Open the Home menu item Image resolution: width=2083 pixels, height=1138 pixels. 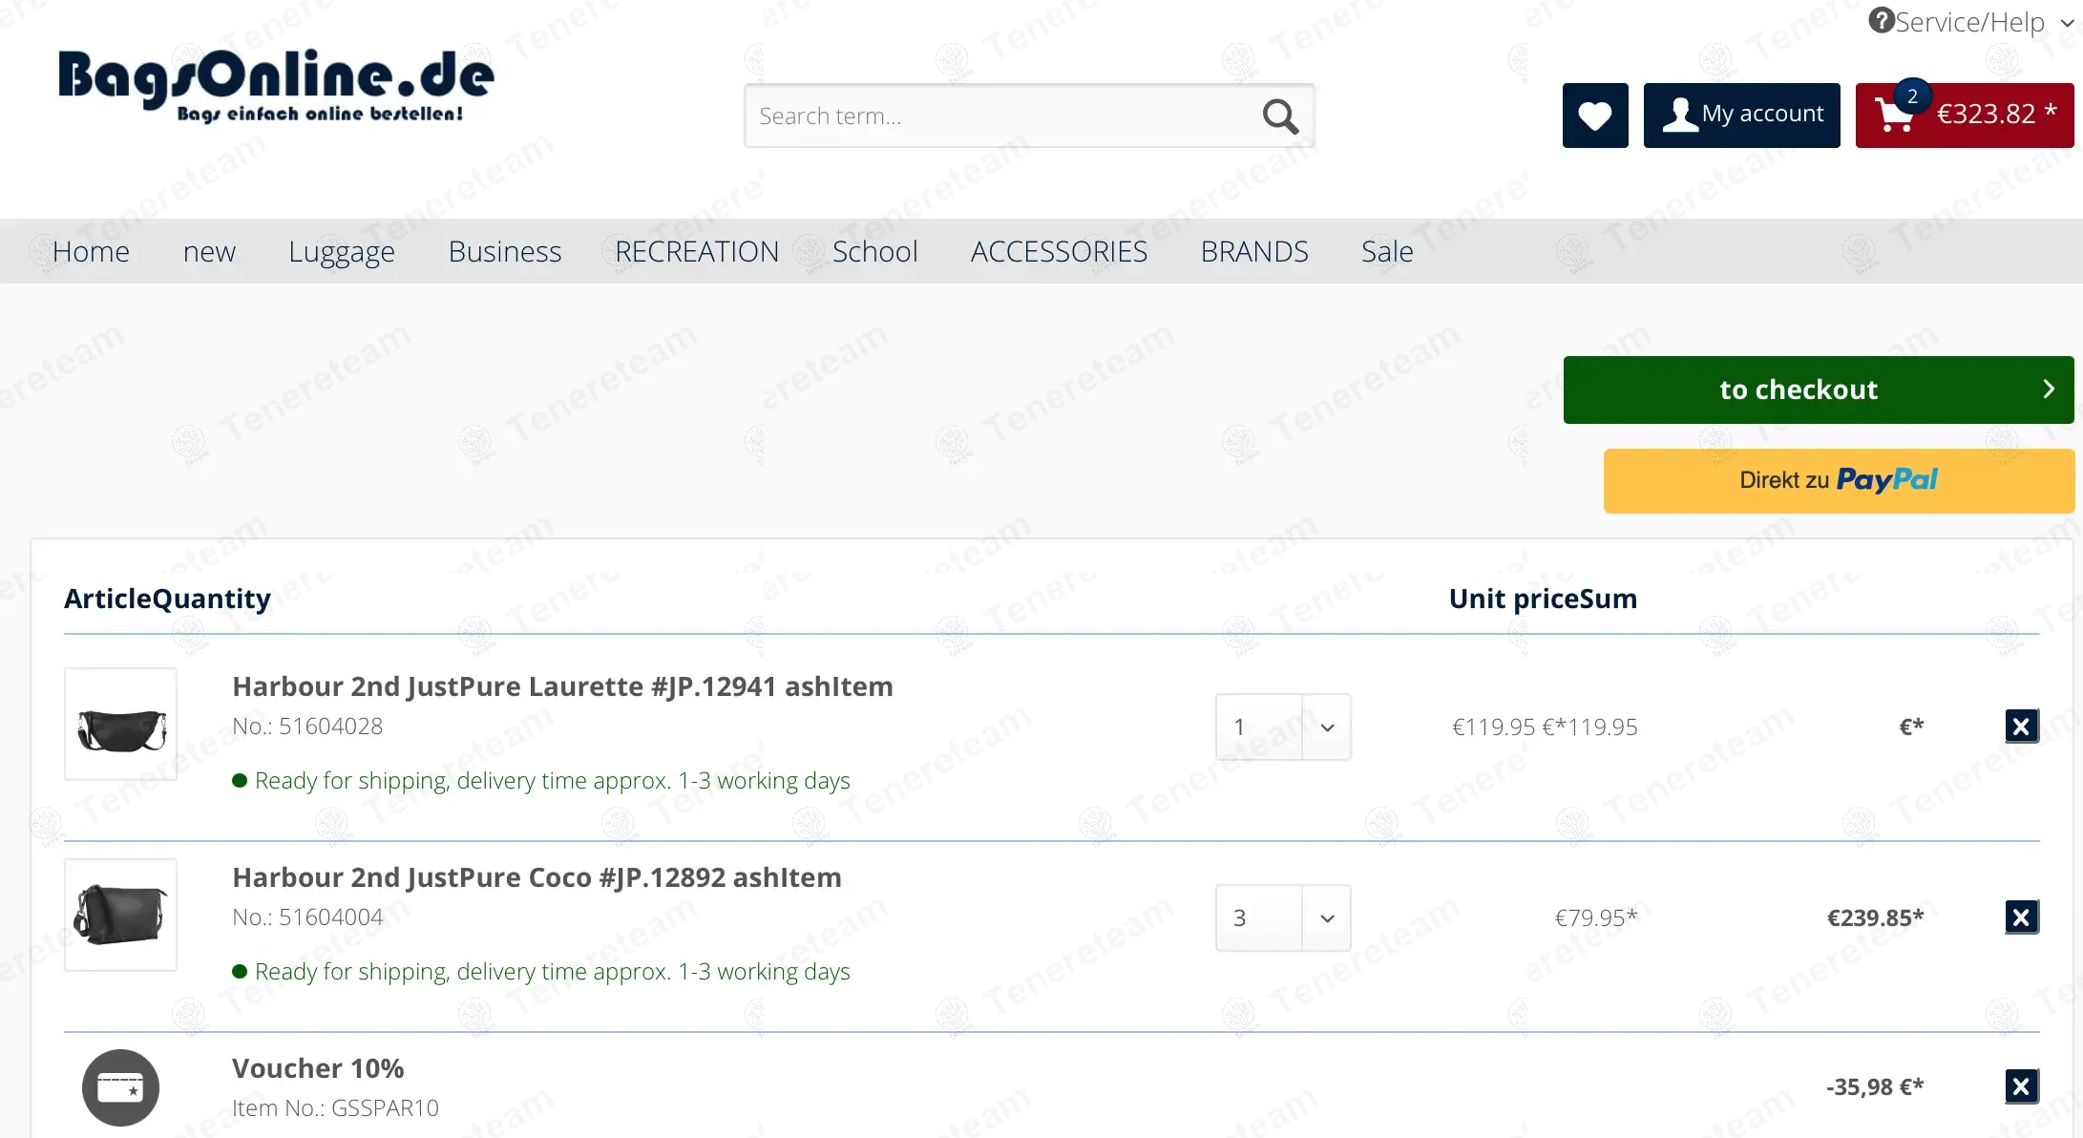click(91, 251)
